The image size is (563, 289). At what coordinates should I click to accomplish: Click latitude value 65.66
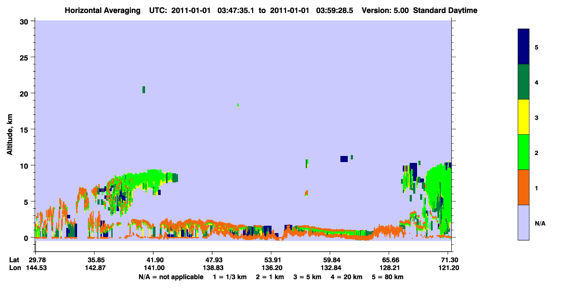point(389,260)
